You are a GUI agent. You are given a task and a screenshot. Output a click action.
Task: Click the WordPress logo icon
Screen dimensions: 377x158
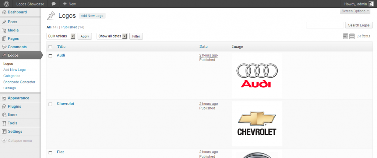[6, 4]
